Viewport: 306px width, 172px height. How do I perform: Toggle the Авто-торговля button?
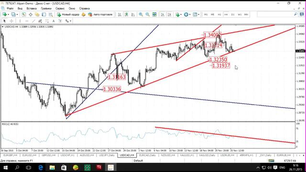click(x=100, y=14)
